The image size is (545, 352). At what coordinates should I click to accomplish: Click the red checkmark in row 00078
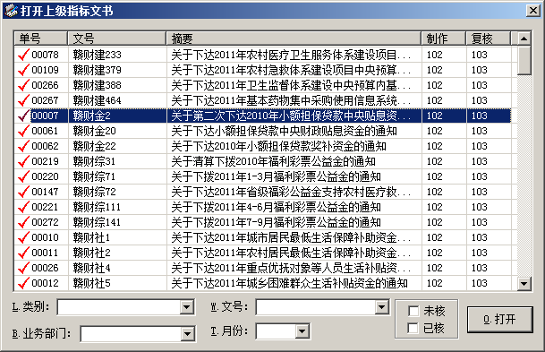pyautogui.click(x=23, y=55)
